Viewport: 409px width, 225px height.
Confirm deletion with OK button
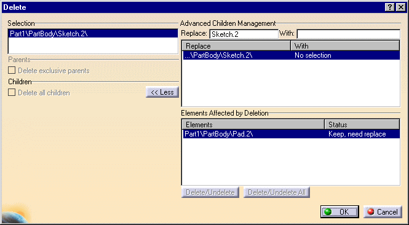tap(340, 211)
